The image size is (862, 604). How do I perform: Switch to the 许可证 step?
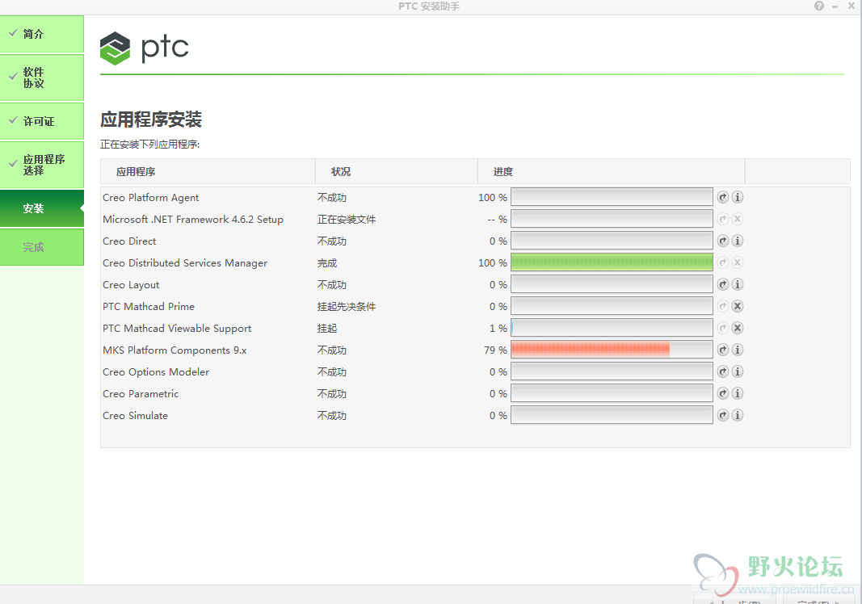tap(42, 121)
